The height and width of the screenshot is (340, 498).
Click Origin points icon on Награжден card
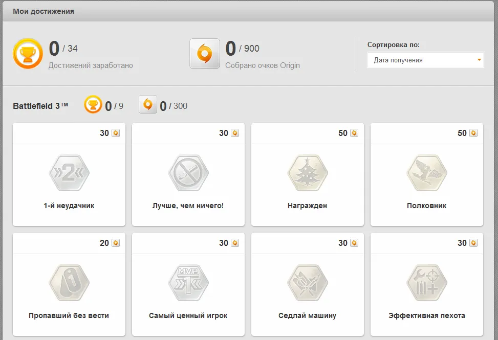[354, 133]
